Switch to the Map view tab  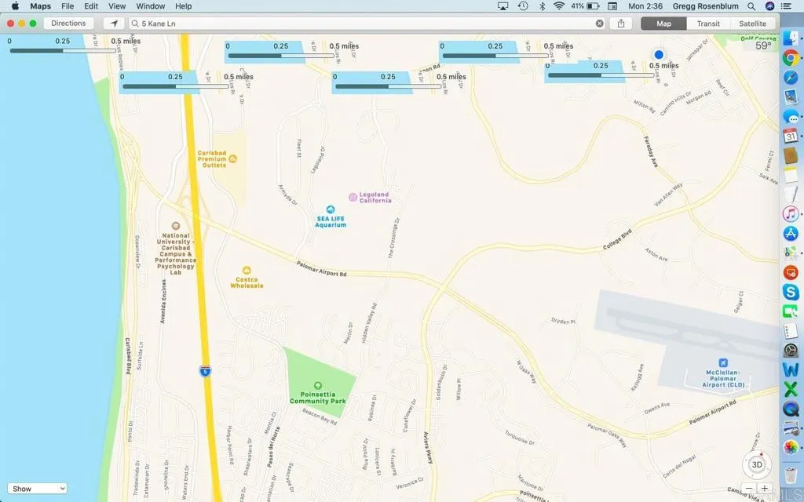[663, 24]
